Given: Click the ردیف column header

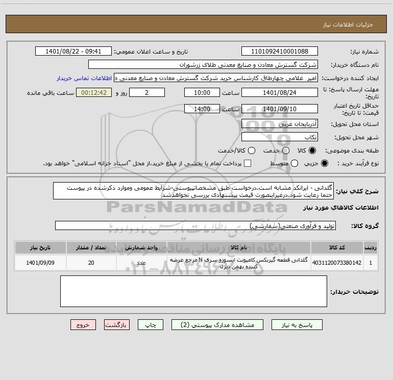Looking at the screenshot, I should [371, 247].
